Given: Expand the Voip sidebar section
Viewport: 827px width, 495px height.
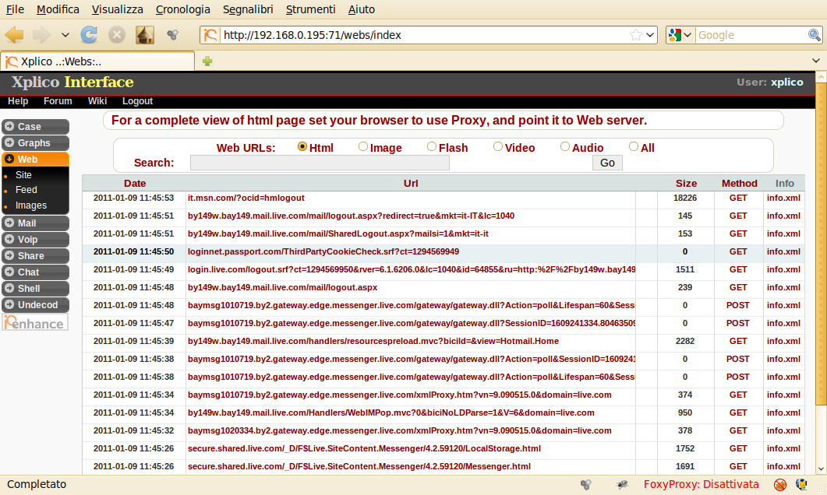Looking at the screenshot, I should click(35, 240).
